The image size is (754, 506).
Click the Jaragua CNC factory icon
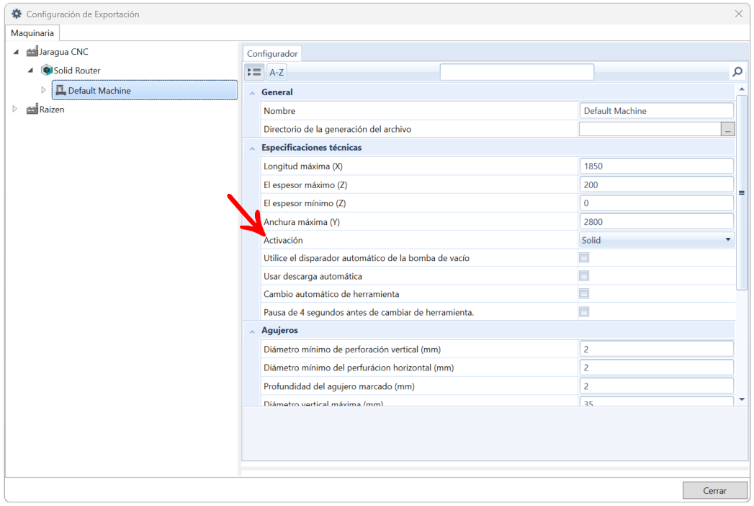[x=32, y=51]
